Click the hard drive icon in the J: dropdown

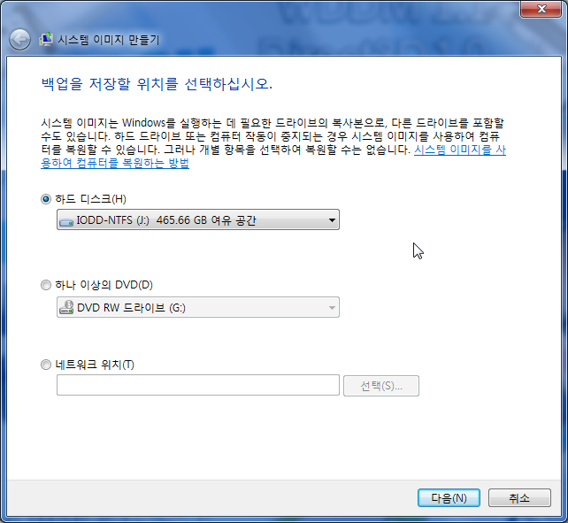[66, 221]
